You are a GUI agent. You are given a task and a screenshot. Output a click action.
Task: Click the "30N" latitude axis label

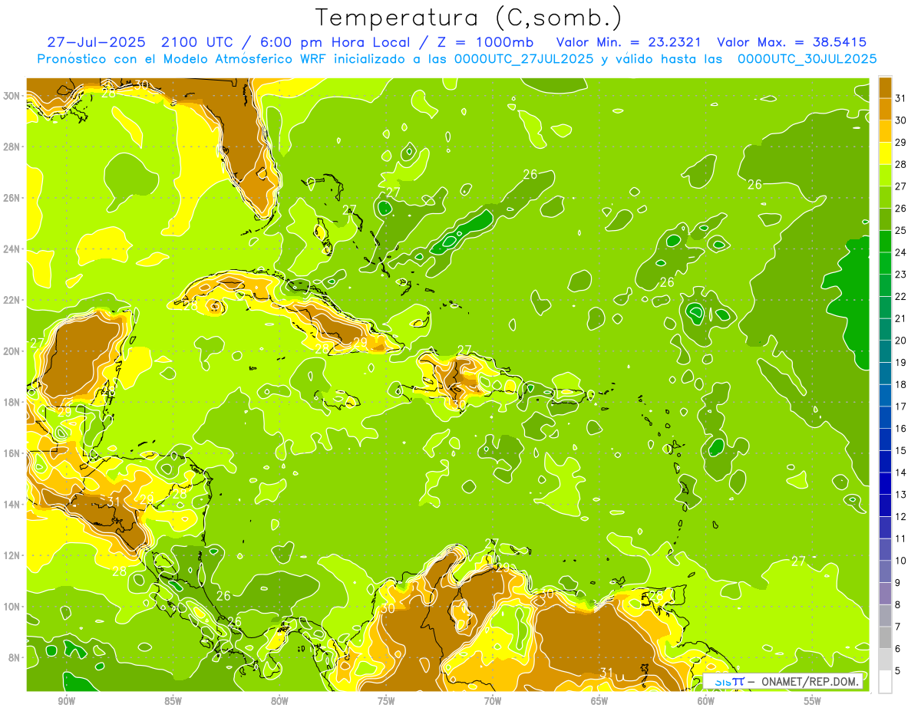click(12, 95)
